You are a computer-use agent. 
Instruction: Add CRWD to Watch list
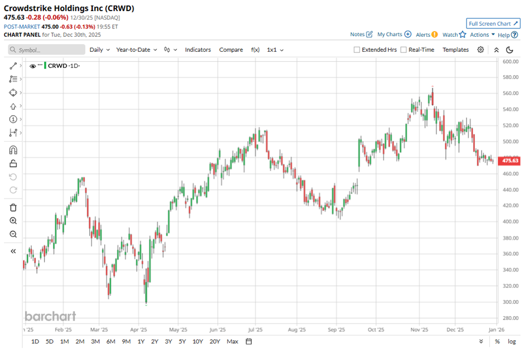pyautogui.click(x=454, y=35)
